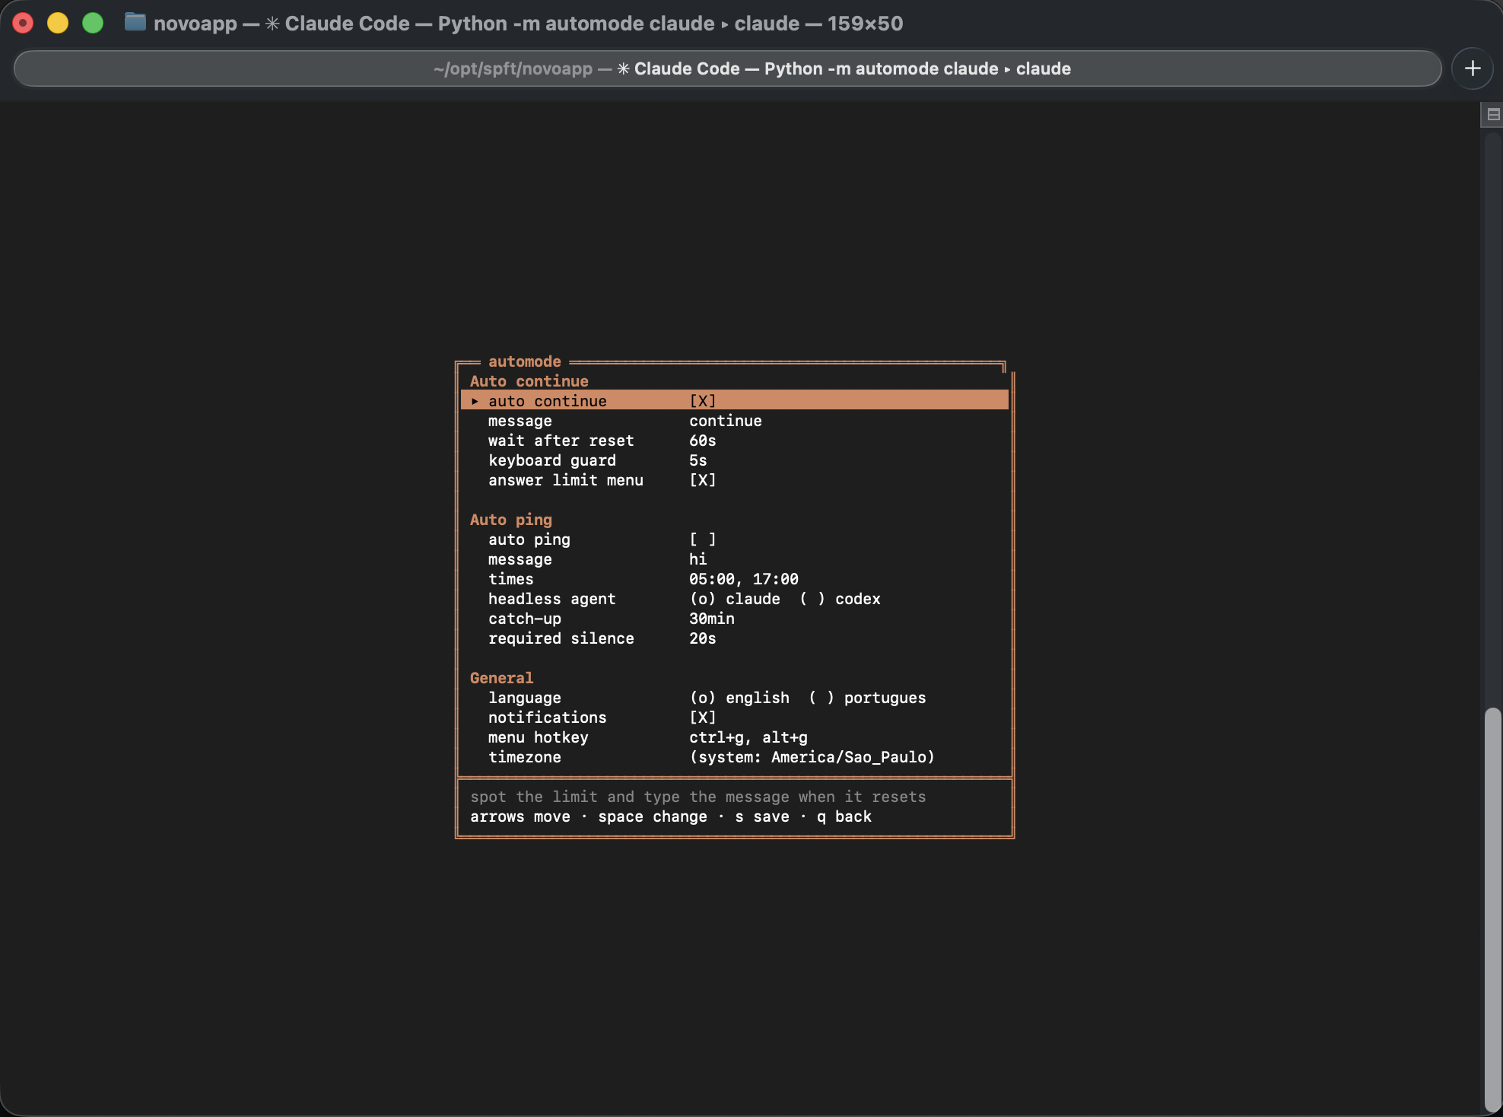
Task: Click the green zoom window button
Action: coord(93,23)
